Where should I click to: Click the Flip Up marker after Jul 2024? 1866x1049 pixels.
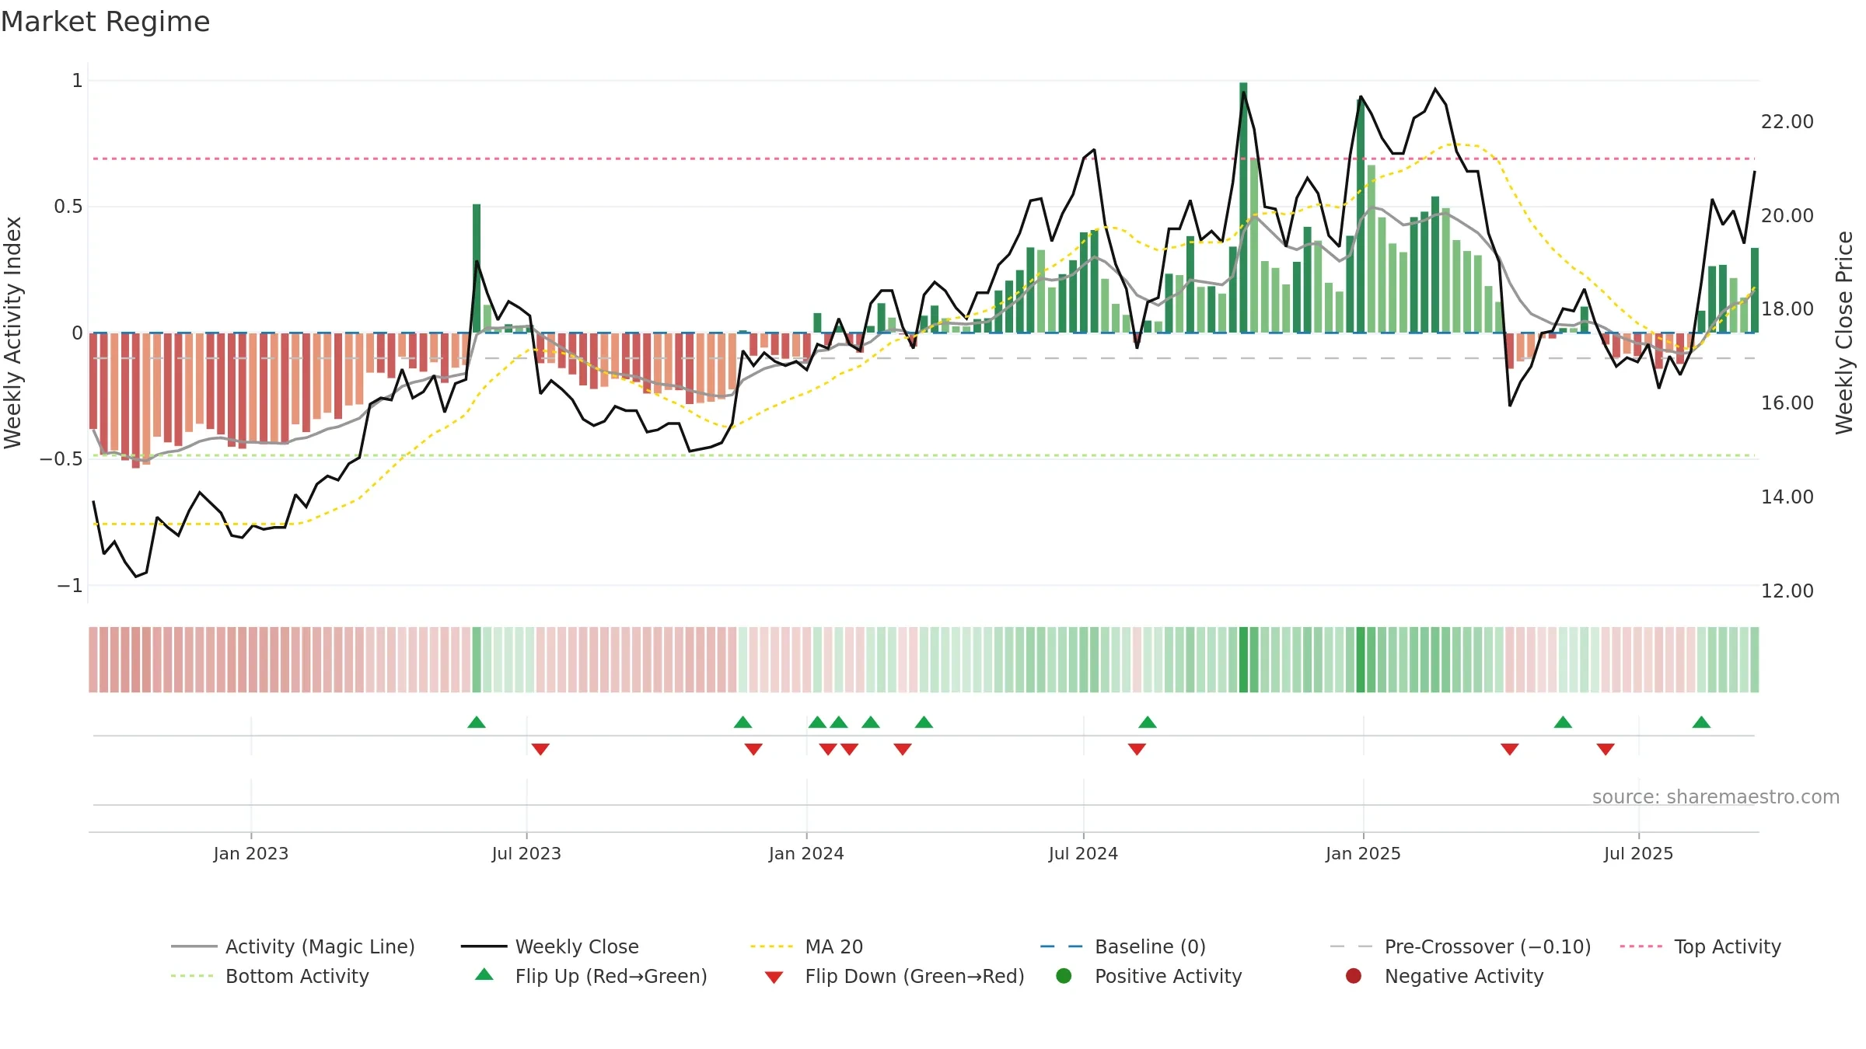1148,722
